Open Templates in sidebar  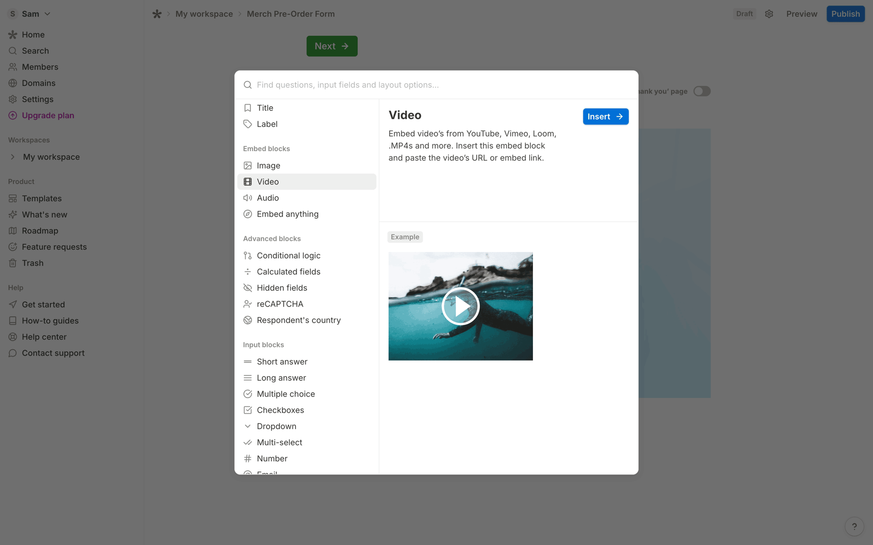point(42,198)
